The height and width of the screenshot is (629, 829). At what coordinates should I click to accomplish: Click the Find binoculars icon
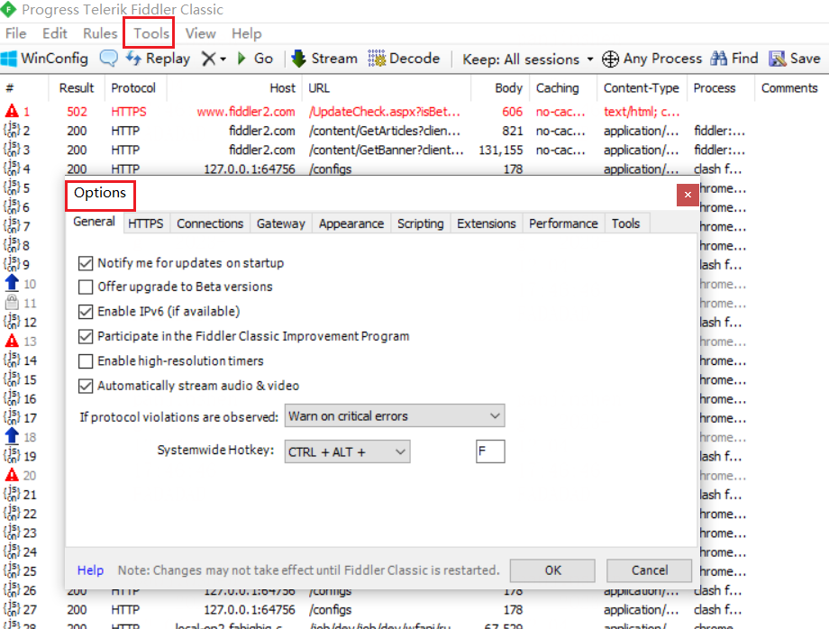coord(718,59)
